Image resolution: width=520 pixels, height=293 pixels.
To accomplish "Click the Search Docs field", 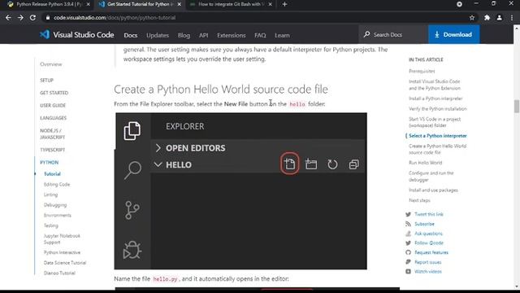I will click(x=392, y=34).
